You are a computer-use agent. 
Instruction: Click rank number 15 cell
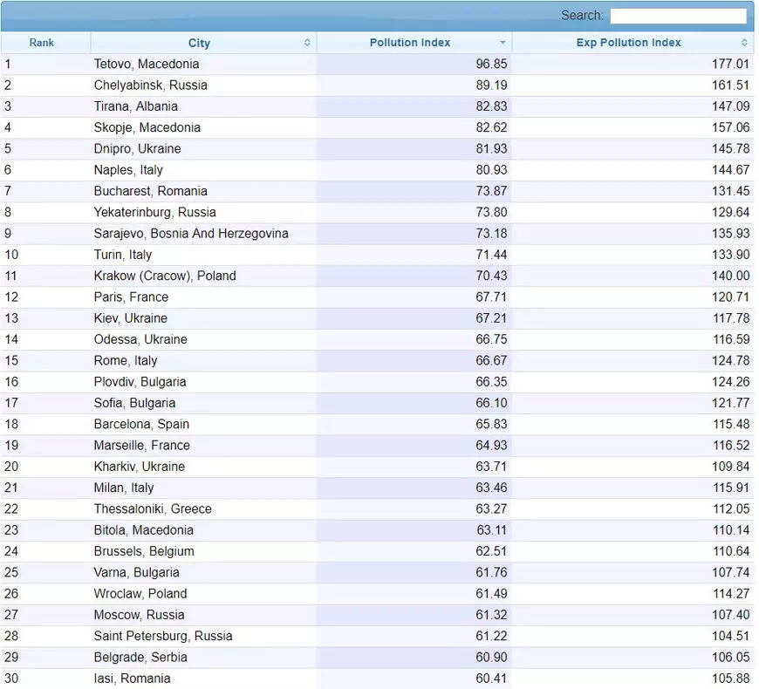pyautogui.click(x=45, y=360)
